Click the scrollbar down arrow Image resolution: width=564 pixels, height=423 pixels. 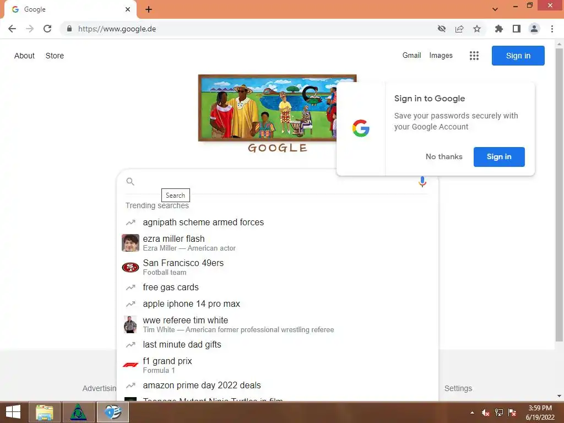click(559, 396)
